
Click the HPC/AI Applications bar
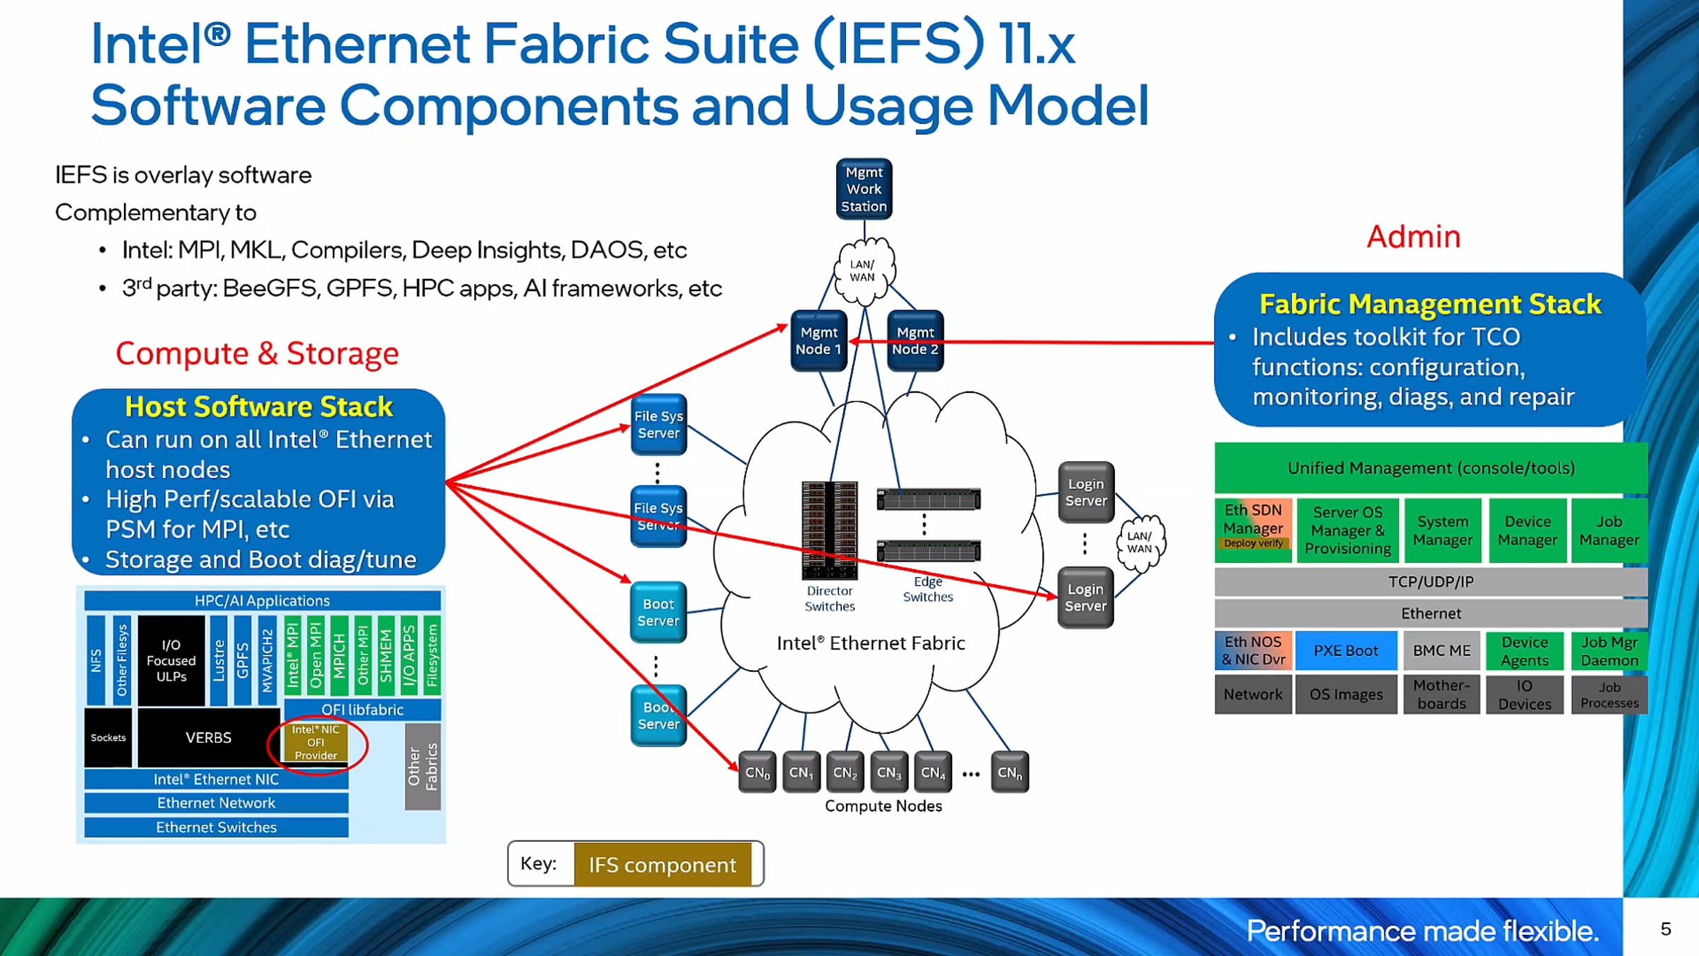click(263, 601)
